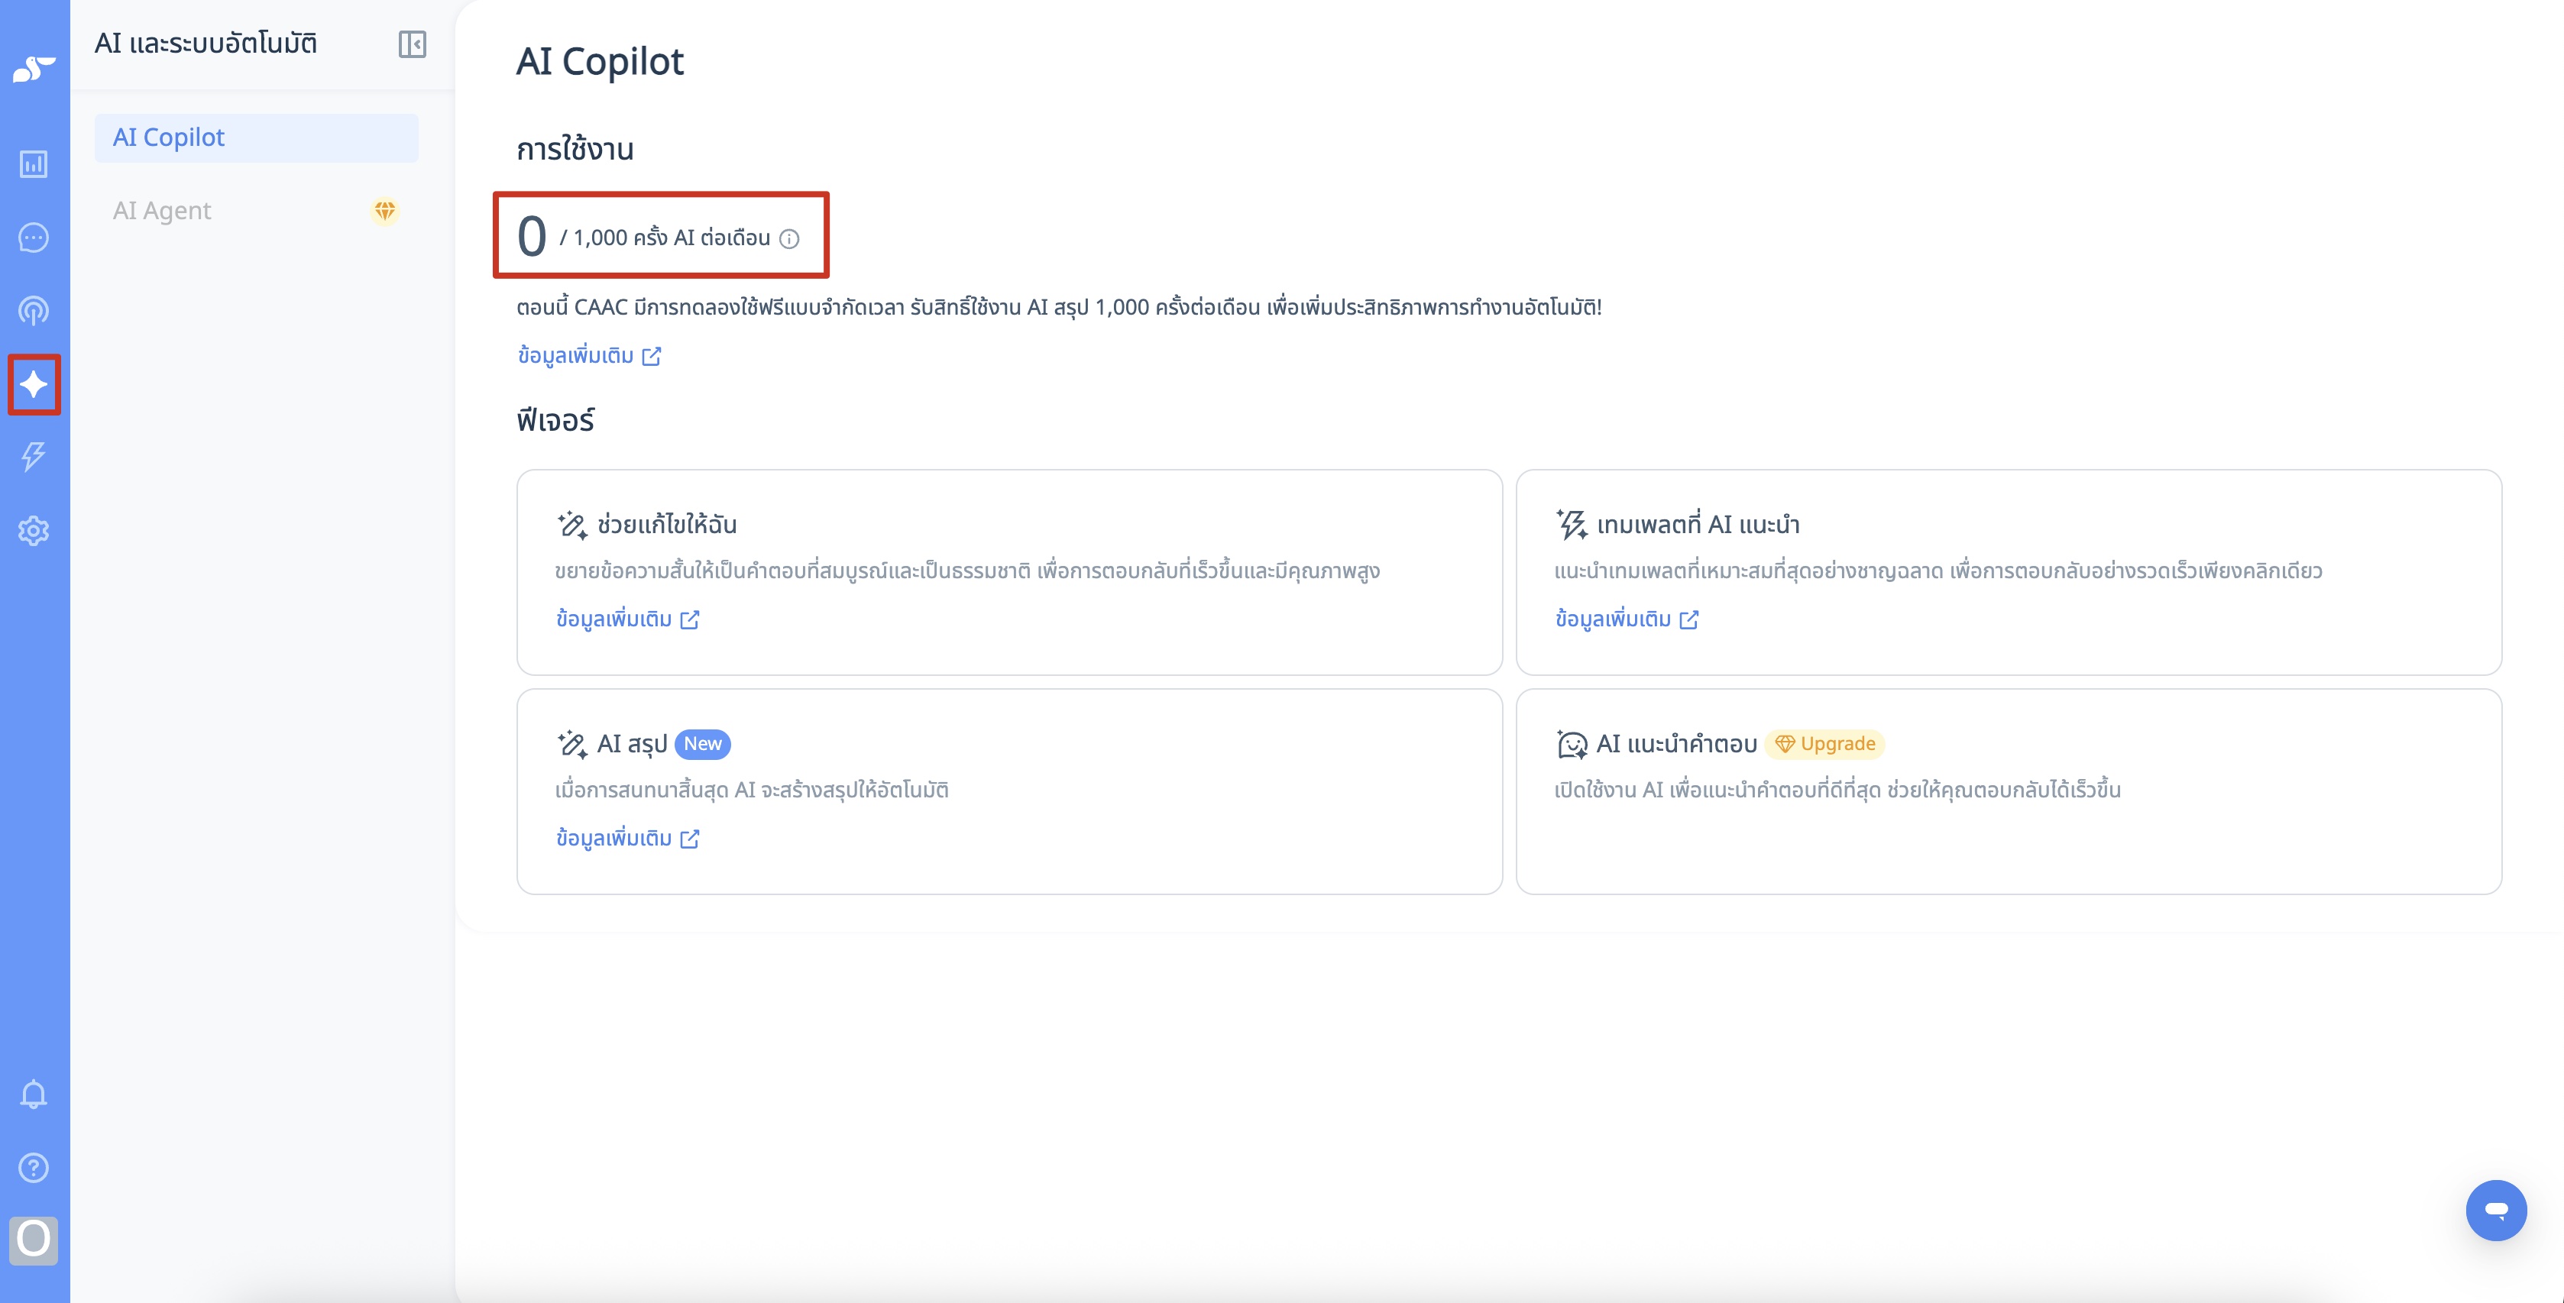Open the help question mark icon
The image size is (2564, 1303).
click(x=34, y=1168)
